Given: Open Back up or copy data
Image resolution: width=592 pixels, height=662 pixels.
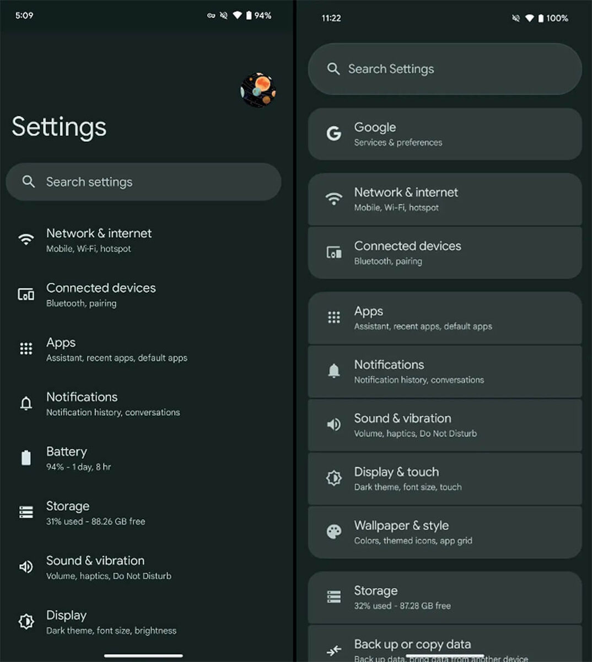Looking at the screenshot, I should tap(445, 647).
